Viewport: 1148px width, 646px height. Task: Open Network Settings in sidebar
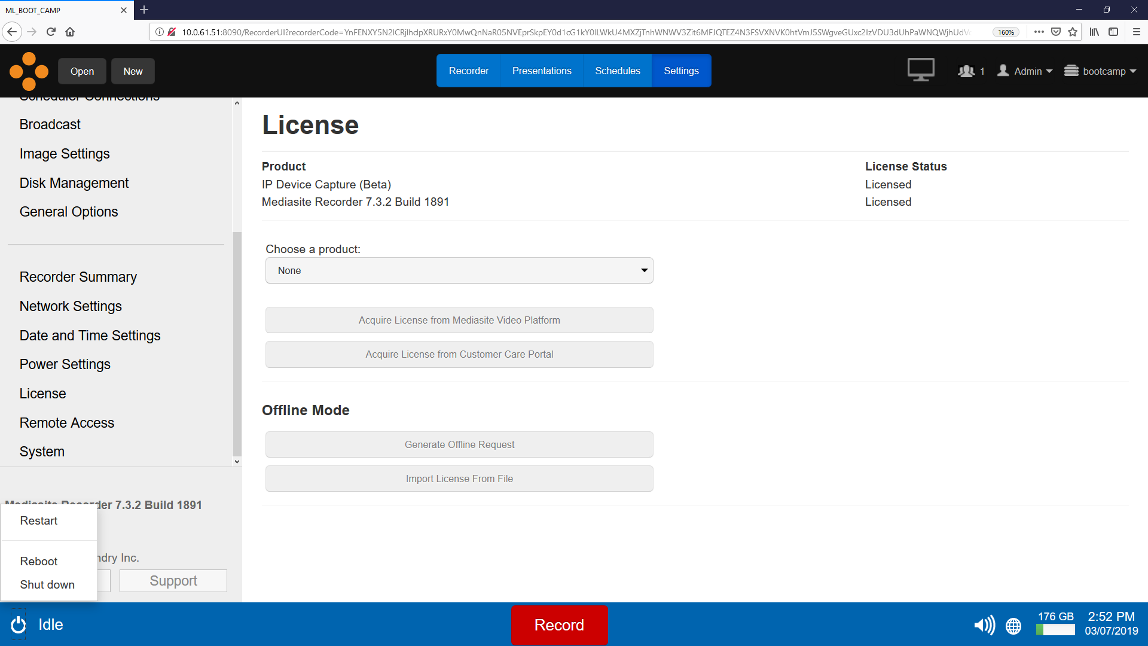coord(71,306)
